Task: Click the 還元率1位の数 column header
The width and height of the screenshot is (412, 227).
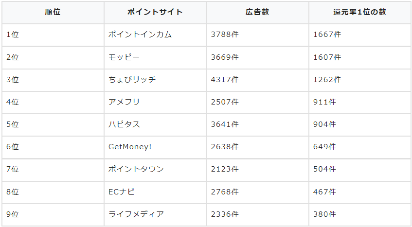Action: pos(359,12)
